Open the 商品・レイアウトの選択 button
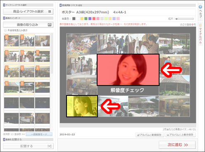The height and width of the screenshot is (152, 205). click(x=28, y=12)
